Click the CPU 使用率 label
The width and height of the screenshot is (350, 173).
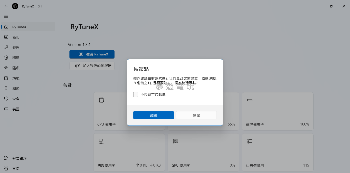(x=107, y=124)
